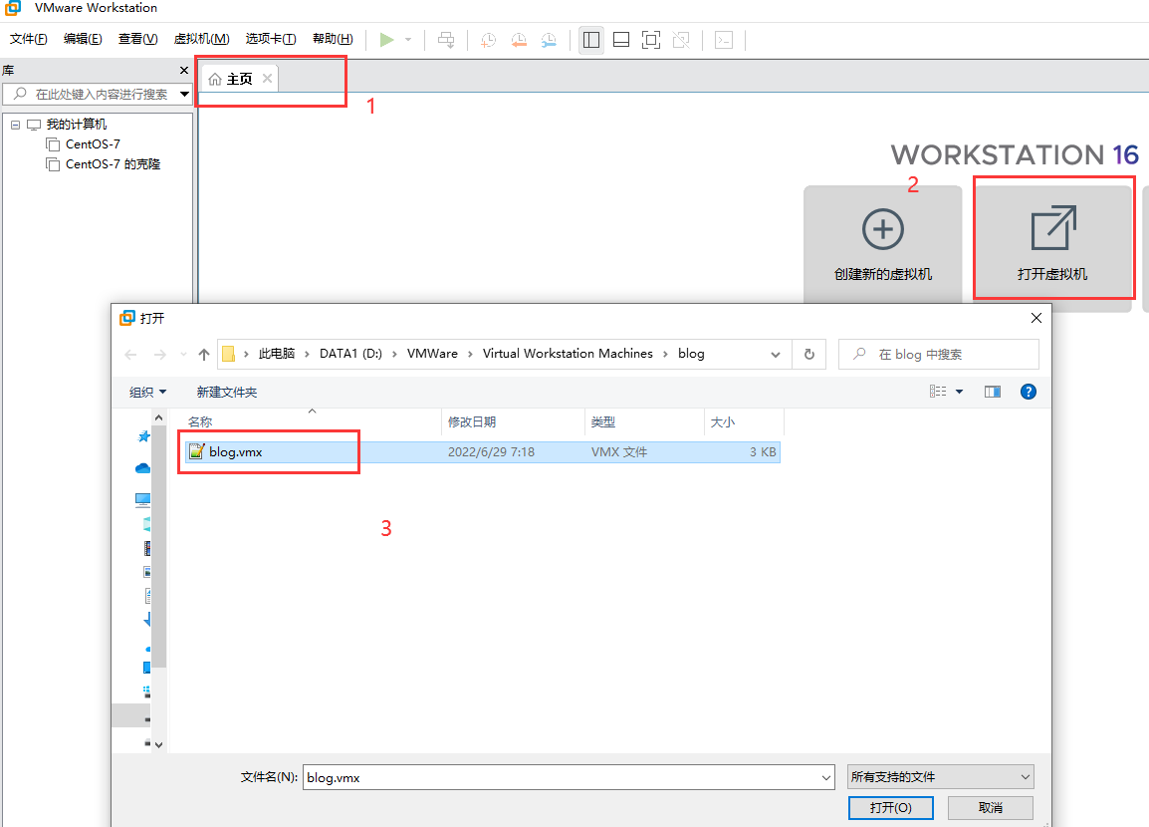Click the 文件名 filename input field
This screenshot has height=827, width=1149.
point(561,778)
